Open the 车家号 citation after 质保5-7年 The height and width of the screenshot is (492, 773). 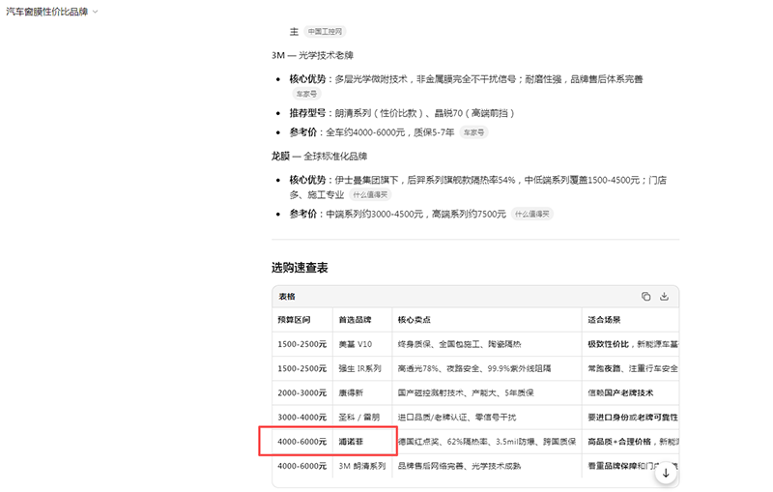tap(473, 132)
